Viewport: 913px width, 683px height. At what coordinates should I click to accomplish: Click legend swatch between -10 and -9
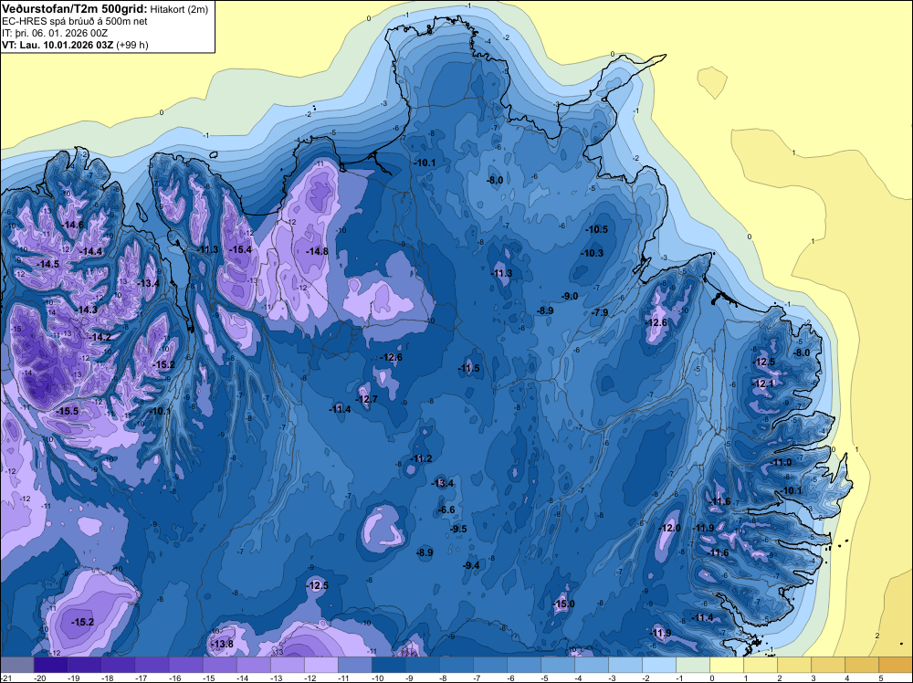389,665
